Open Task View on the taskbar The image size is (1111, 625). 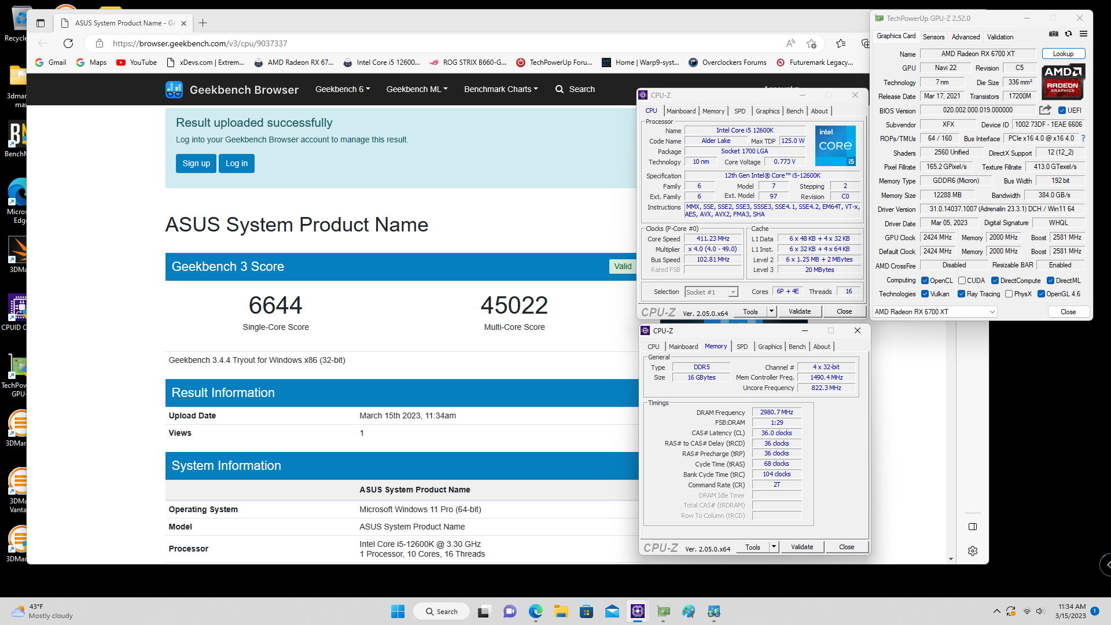484,612
